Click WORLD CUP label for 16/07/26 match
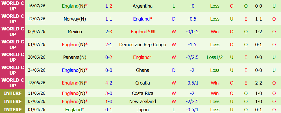 [12, 6]
